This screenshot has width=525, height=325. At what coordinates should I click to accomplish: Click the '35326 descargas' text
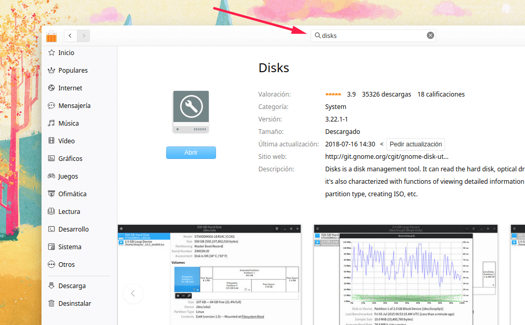[x=386, y=94]
